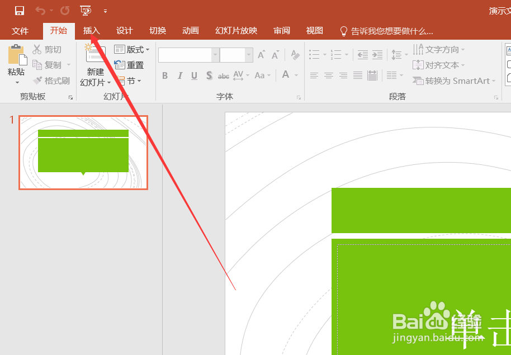This screenshot has height=355, width=511.
Task: Expand the font name dropdown arrow
Action: 215,55
